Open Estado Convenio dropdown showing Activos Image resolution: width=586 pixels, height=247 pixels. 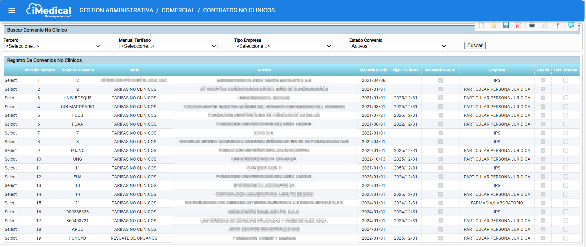(399, 46)
